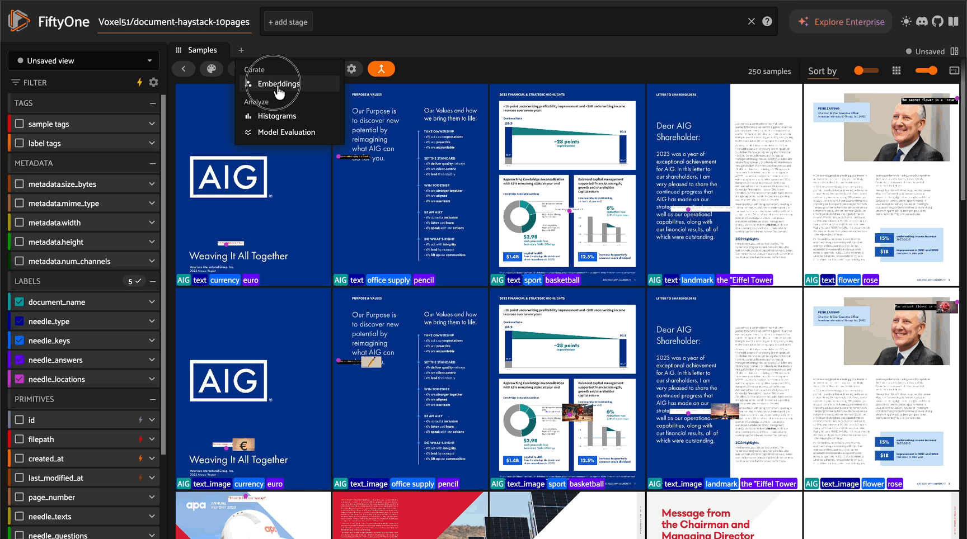Click the dotted box icon beside the zoom slider

954,70
